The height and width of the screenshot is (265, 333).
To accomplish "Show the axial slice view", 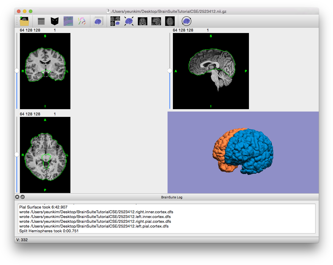I will tap(170, 21).
